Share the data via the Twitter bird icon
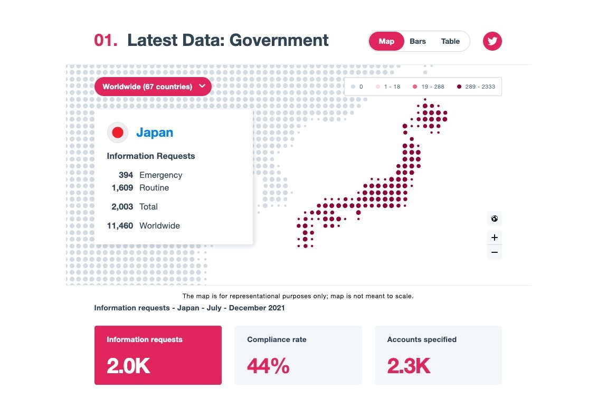 [492, 41]
